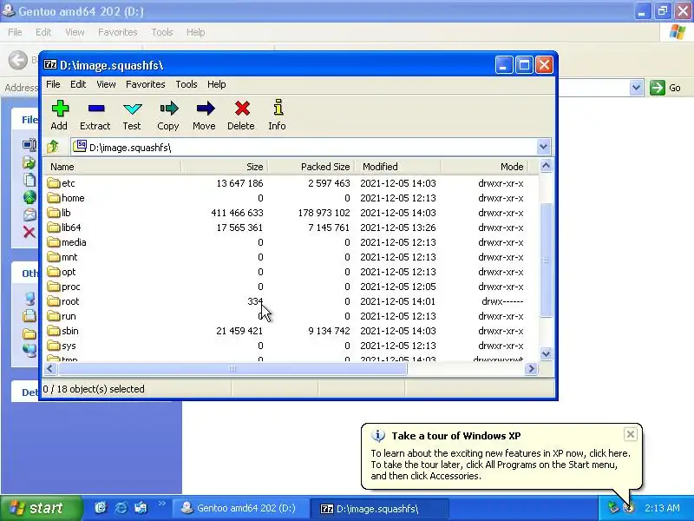Click lib64's modified time 2021-12-05 13:26
This screenshot has width=694, height=521.
pyautogui.click(x=398, y=228)
